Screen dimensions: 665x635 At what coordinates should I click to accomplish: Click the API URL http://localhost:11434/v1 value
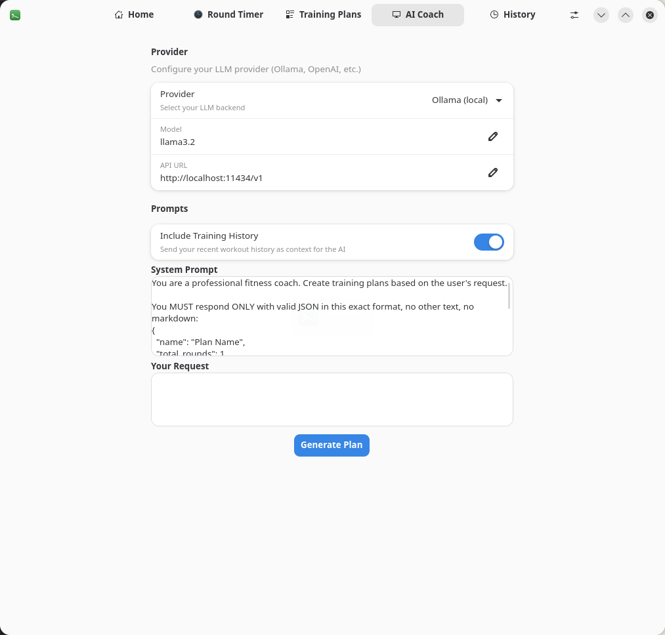click(211, 178)
